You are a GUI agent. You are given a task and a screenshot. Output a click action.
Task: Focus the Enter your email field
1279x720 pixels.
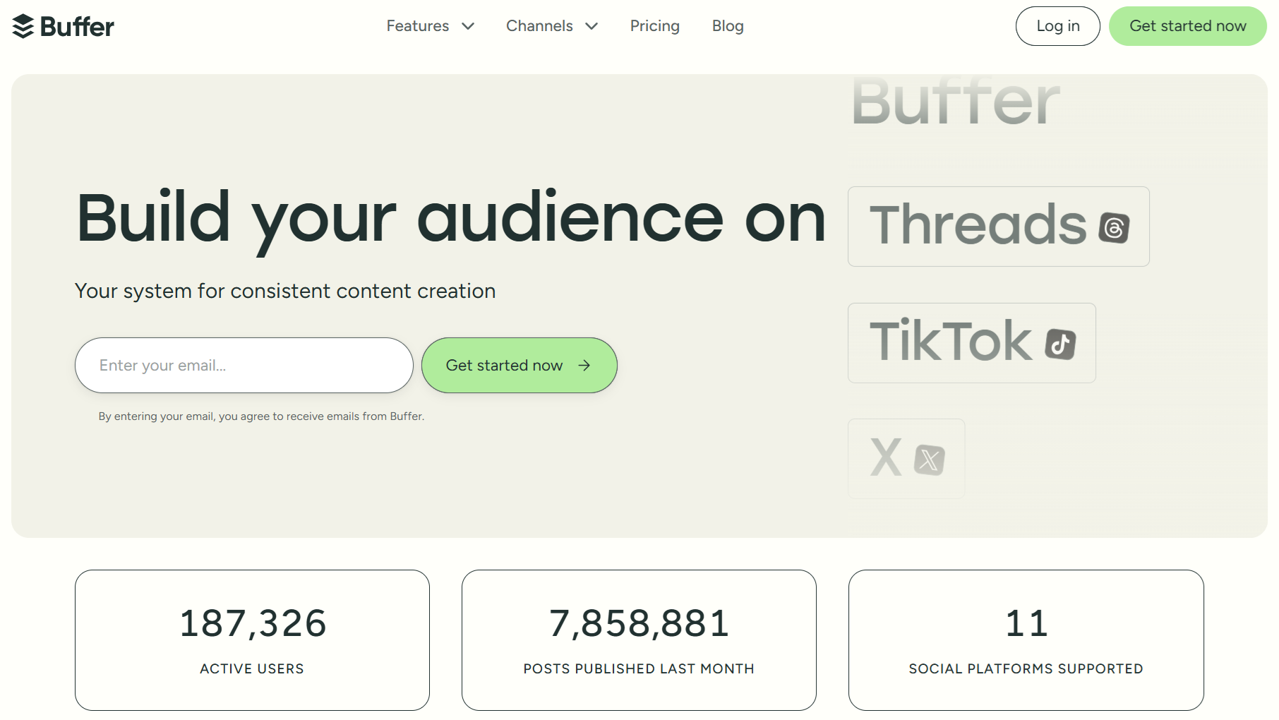click(244, 365)
